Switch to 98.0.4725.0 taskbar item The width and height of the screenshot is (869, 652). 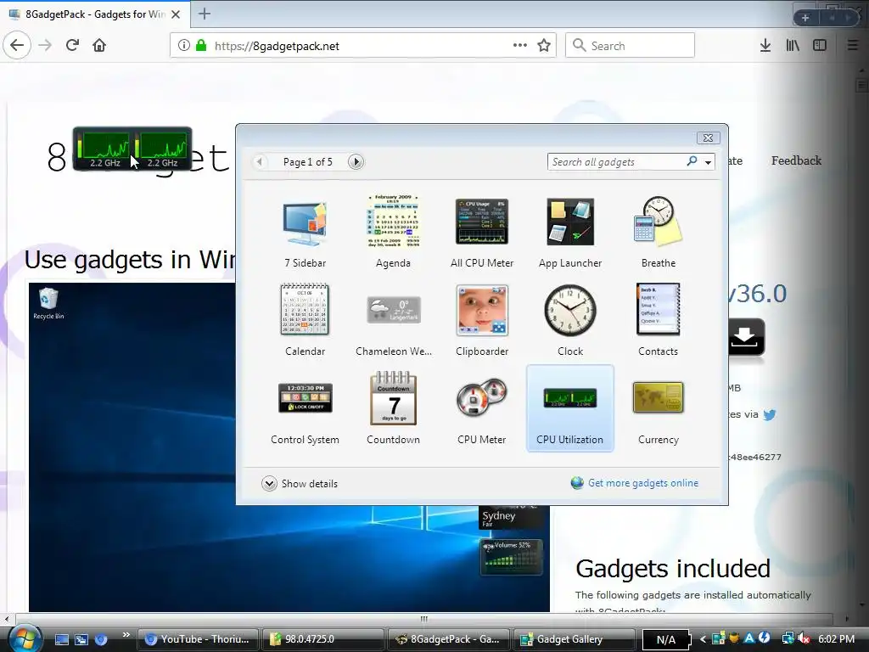tap(322, 639)
